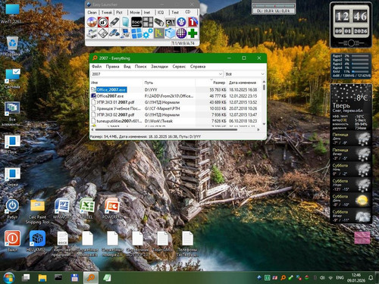Select the WINWORD desktop shortcut
This screenshot has width=379, height=284.
pos(62,209)
